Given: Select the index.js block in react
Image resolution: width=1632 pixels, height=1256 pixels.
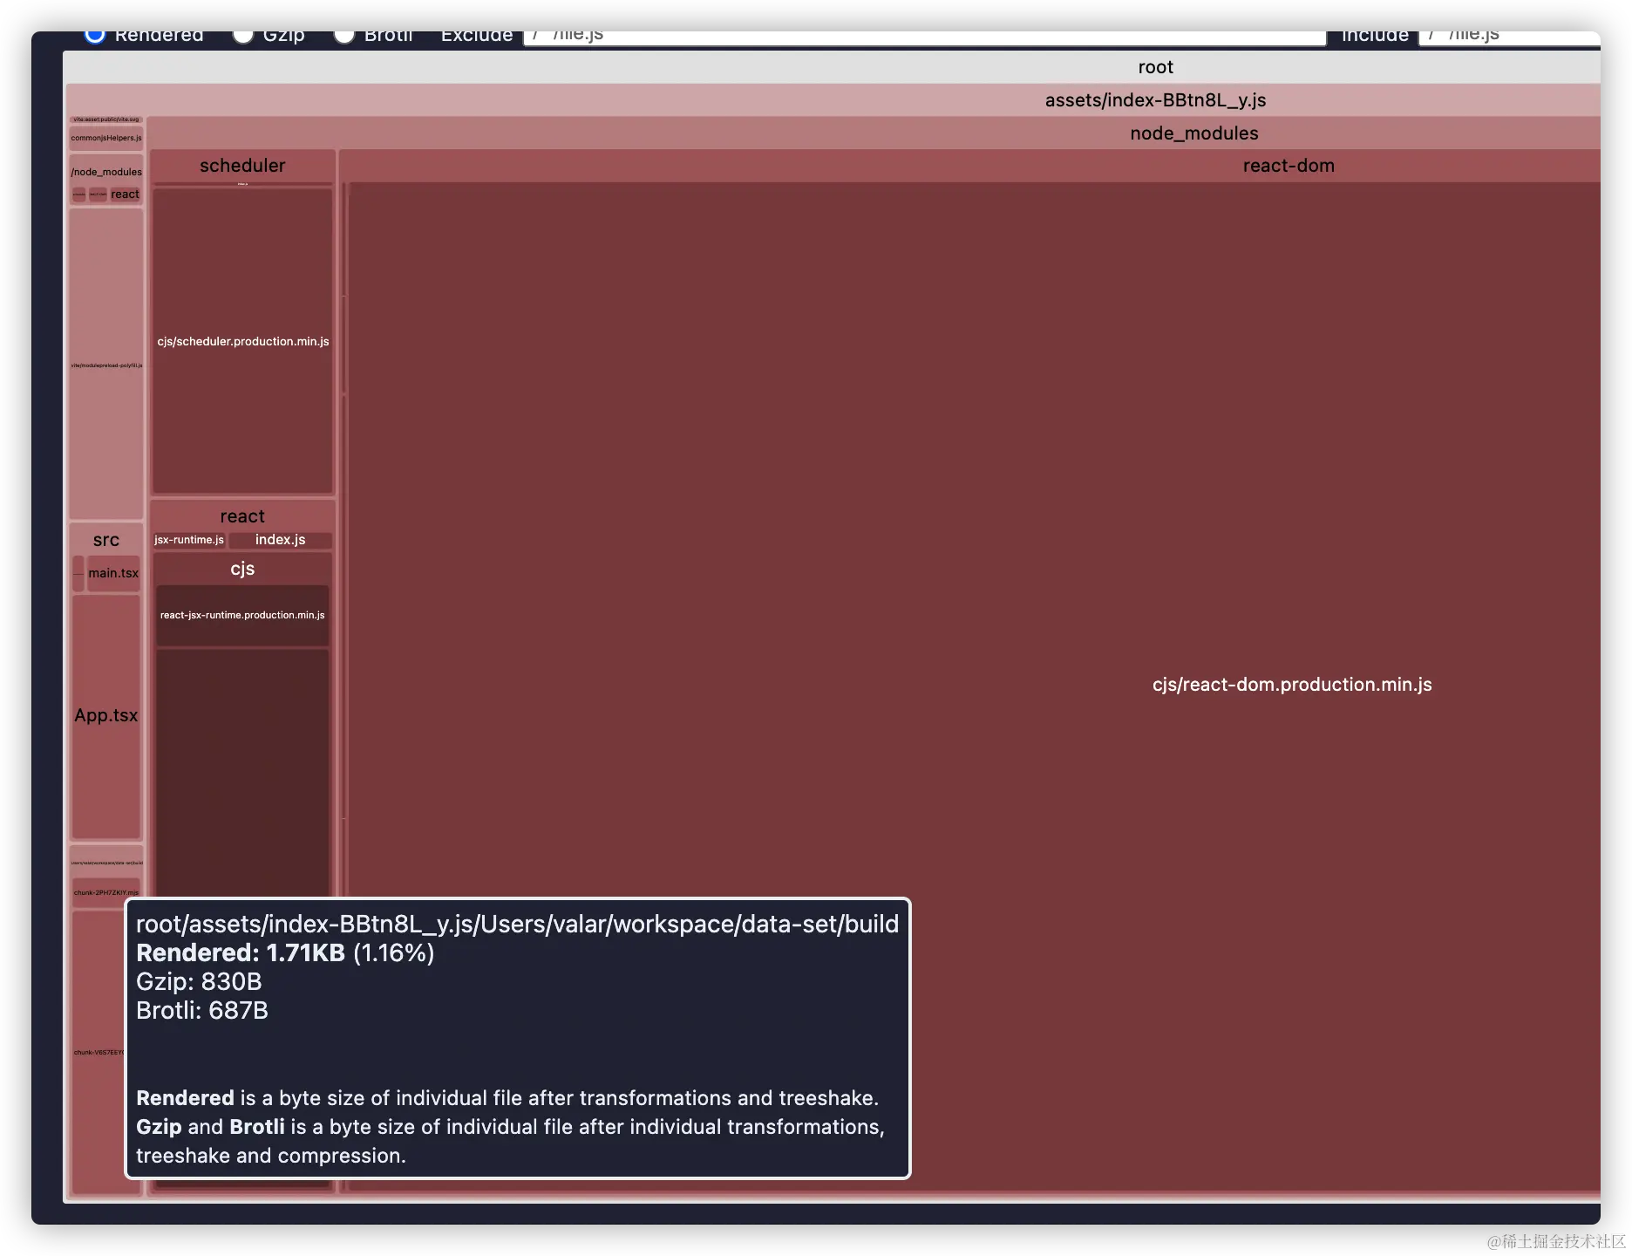Looking at the screenshot, I should 280,540.
